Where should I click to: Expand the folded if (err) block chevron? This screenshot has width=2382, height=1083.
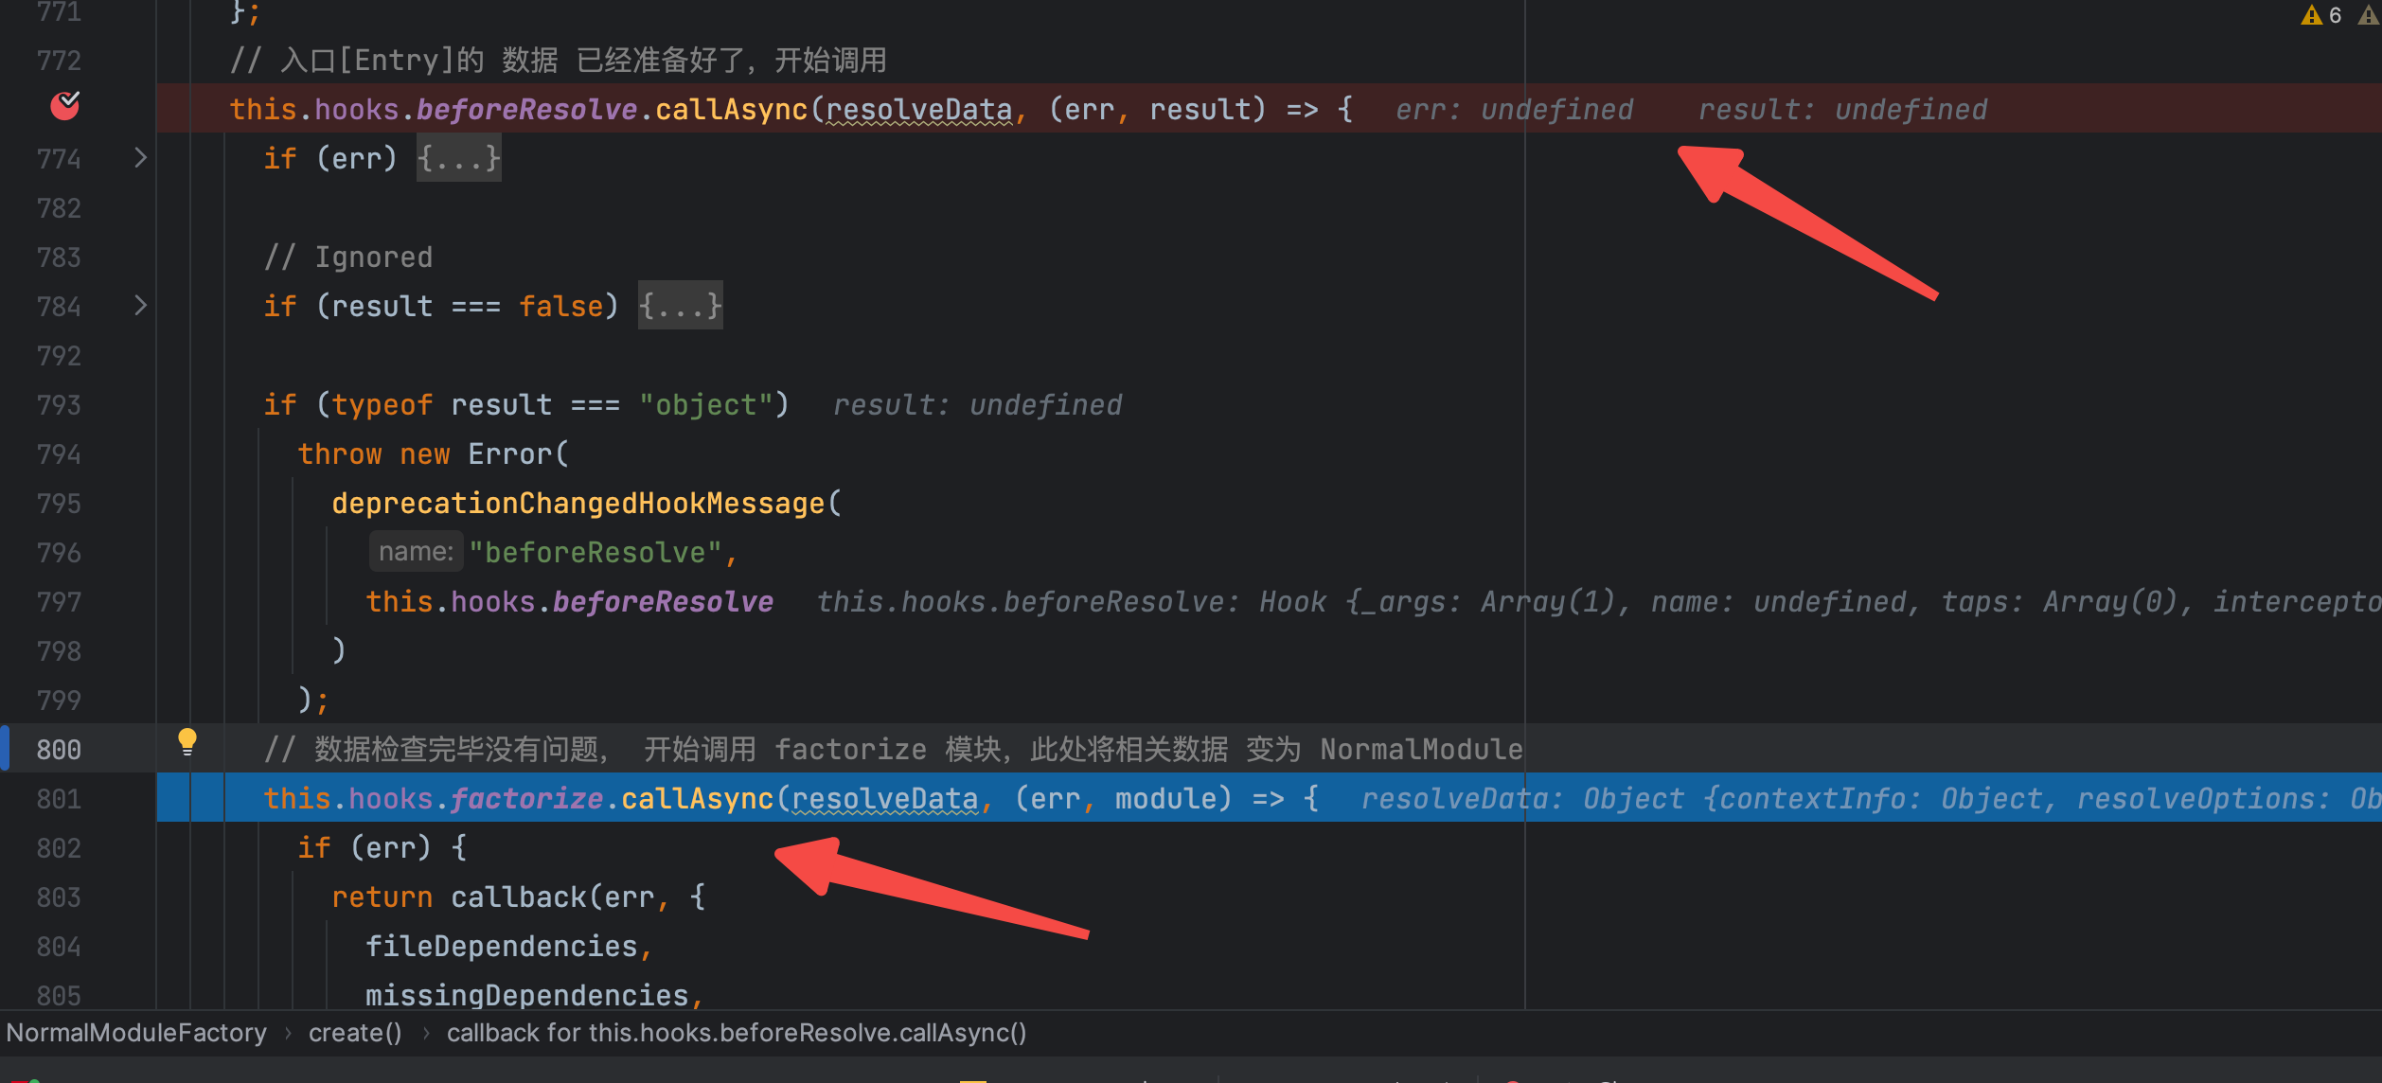(140, 157)
